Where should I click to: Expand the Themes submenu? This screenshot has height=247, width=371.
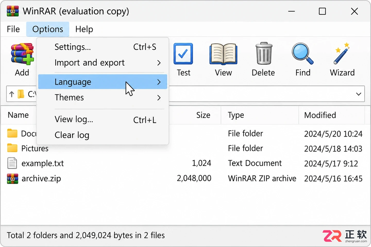pyautogui.click(x=103, y=98)
